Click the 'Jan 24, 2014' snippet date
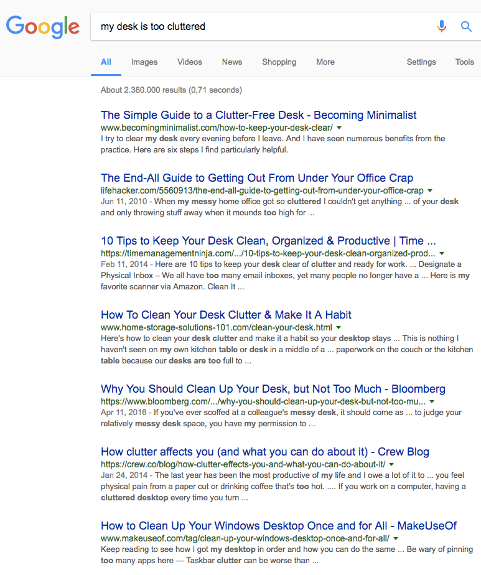 click(x=124, y=475)
